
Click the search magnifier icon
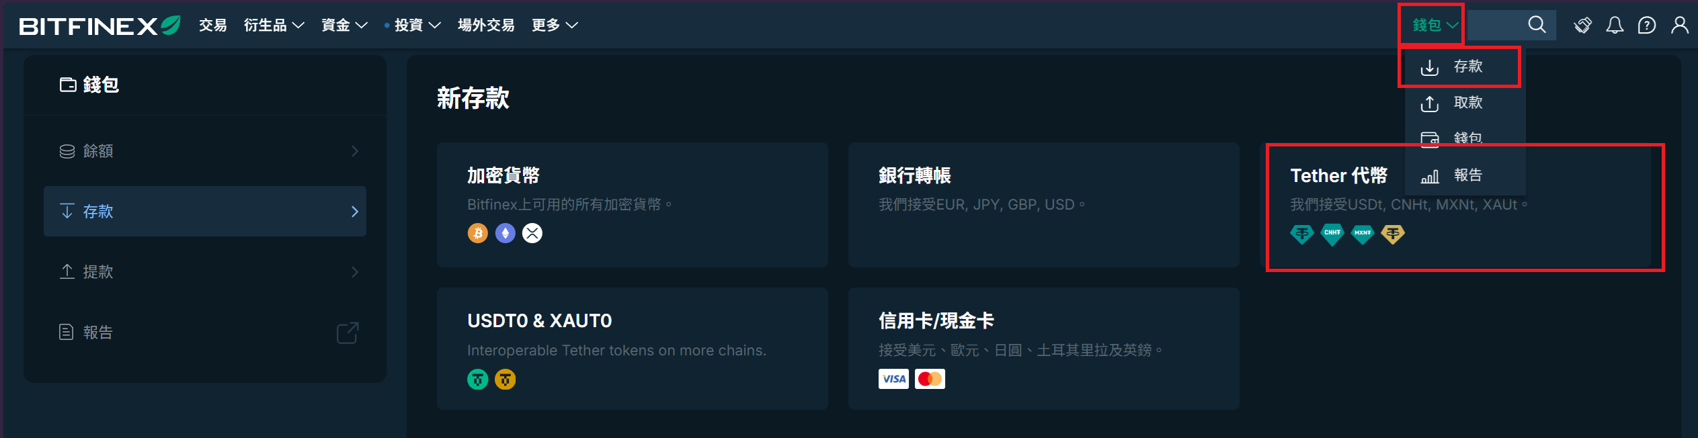pyautogui.click(x=1537, y=25)
